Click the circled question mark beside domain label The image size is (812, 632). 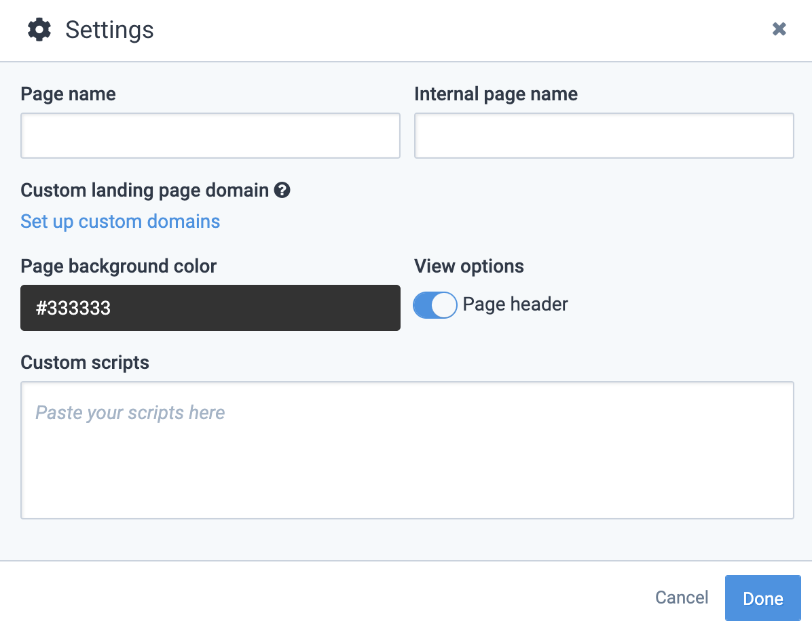[x=284, y=190]
